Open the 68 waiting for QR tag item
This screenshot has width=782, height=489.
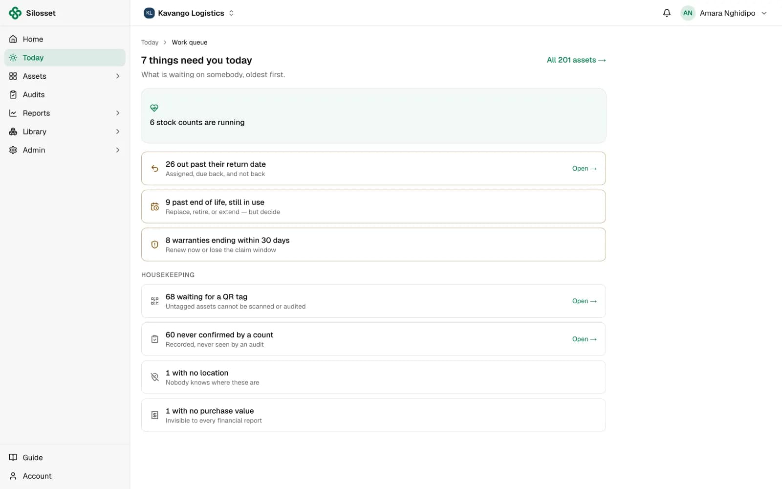[585, 301]
